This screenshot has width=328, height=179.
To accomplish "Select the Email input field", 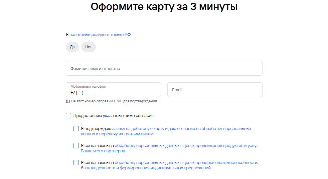I will [x=215, y=90].
